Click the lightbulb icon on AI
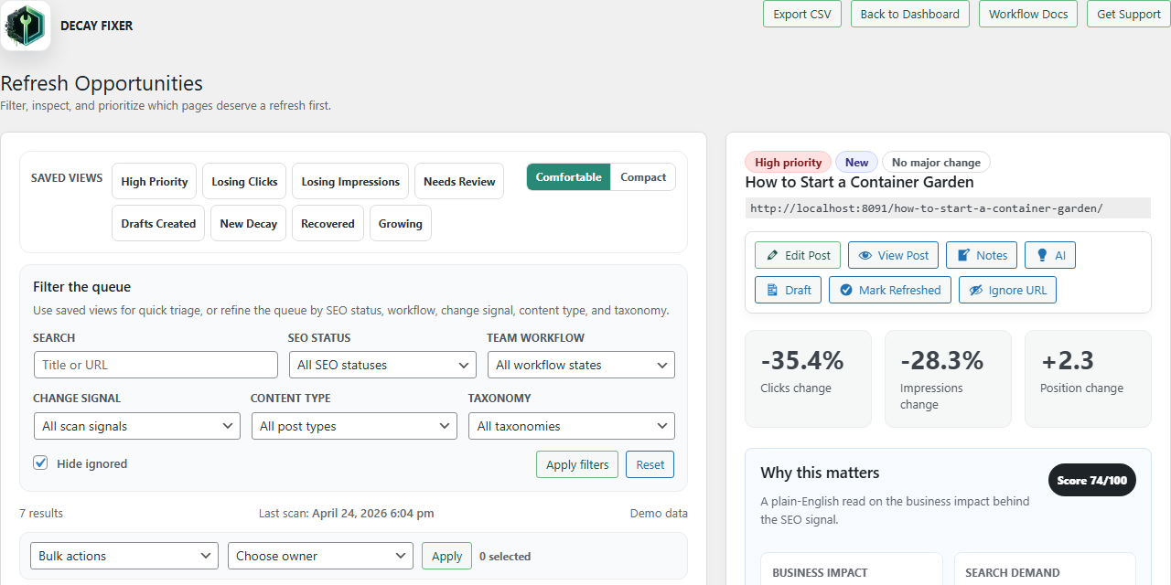 [1042, 256]
